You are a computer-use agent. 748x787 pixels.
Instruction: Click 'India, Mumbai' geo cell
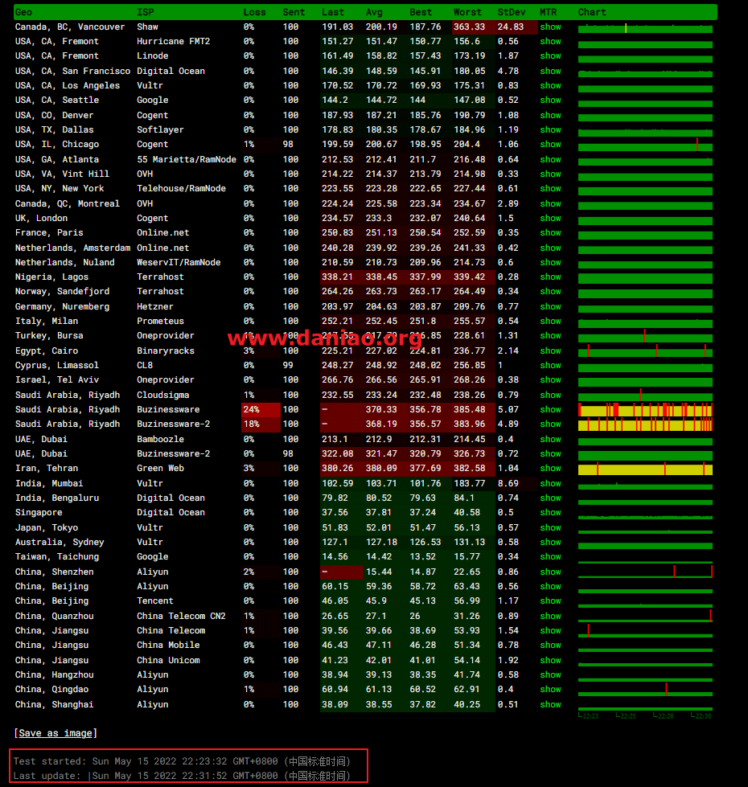tap(49, 483)
